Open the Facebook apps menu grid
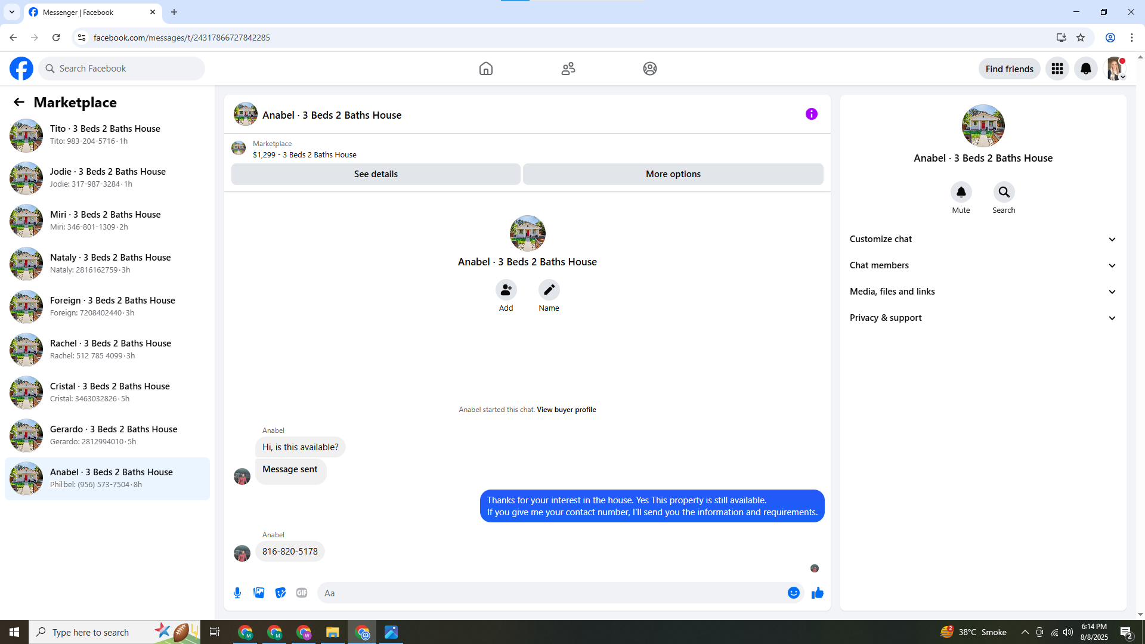 [1057, 69]
